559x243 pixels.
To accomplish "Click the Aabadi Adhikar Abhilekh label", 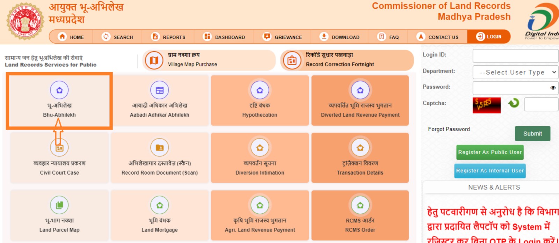I will 160,115.
